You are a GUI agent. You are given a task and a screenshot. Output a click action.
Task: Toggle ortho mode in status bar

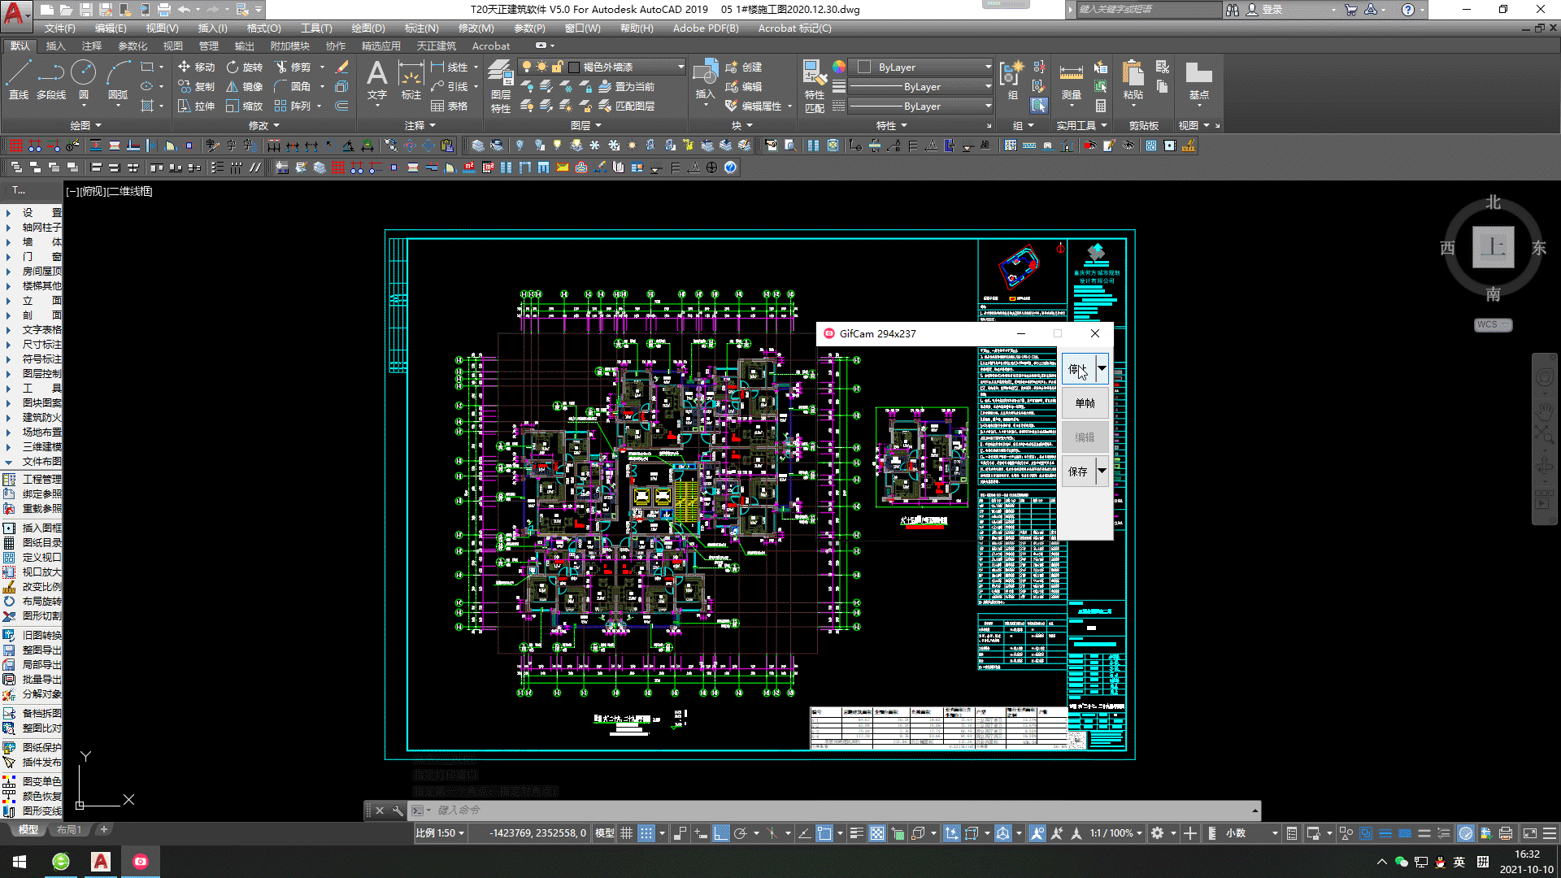point(721,833)
